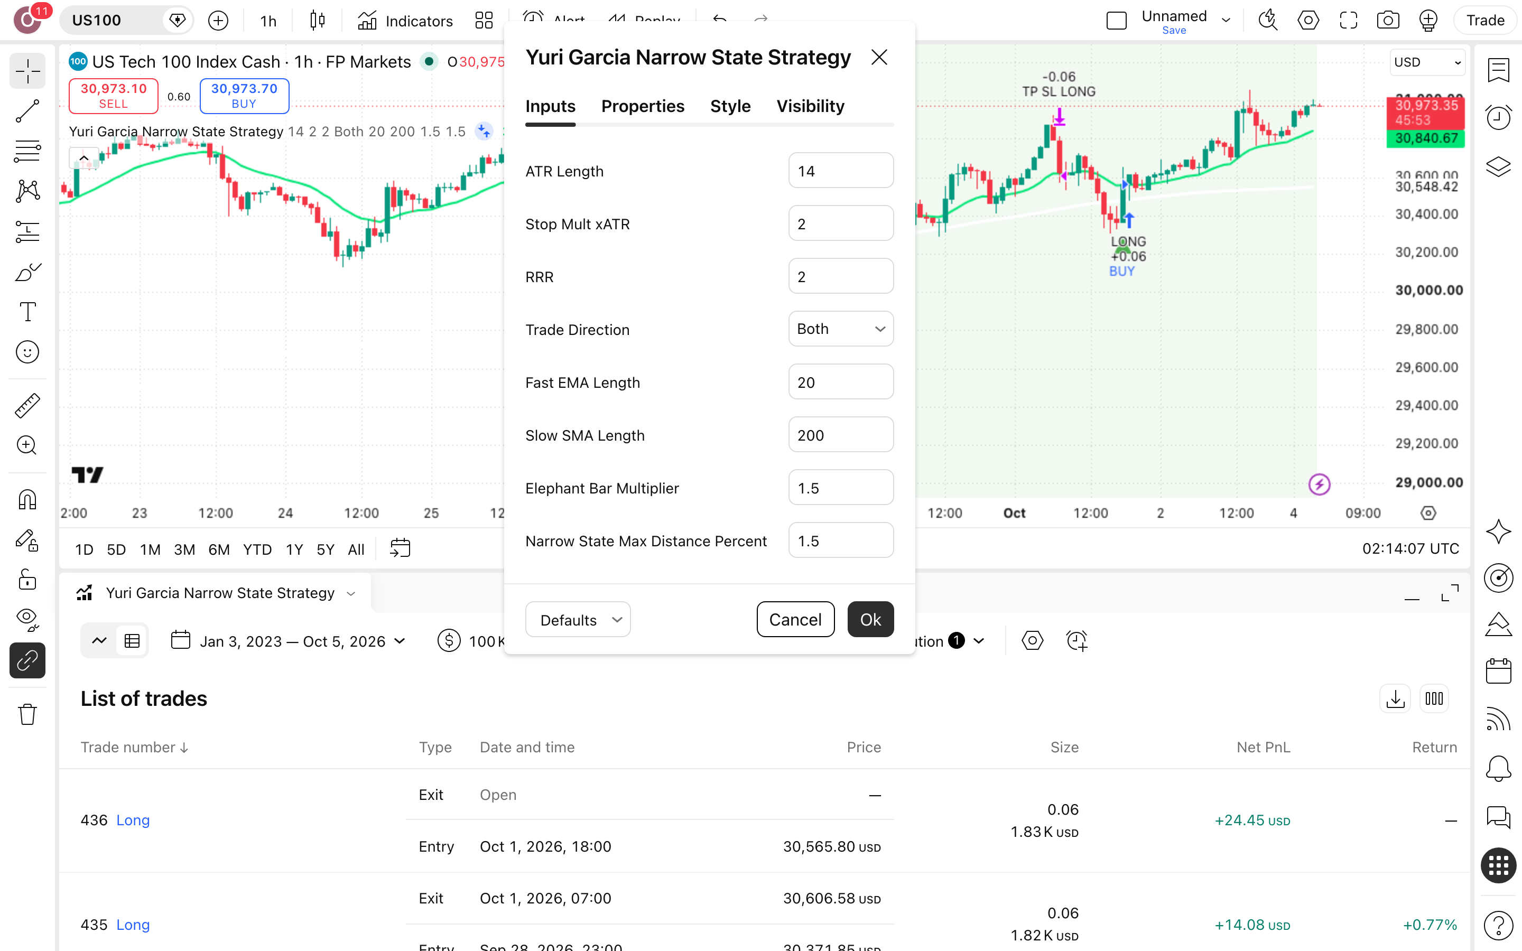1522x951 pixels.
Task: Open the Fibonacci retracement tools
Action: tap(27, 152)
